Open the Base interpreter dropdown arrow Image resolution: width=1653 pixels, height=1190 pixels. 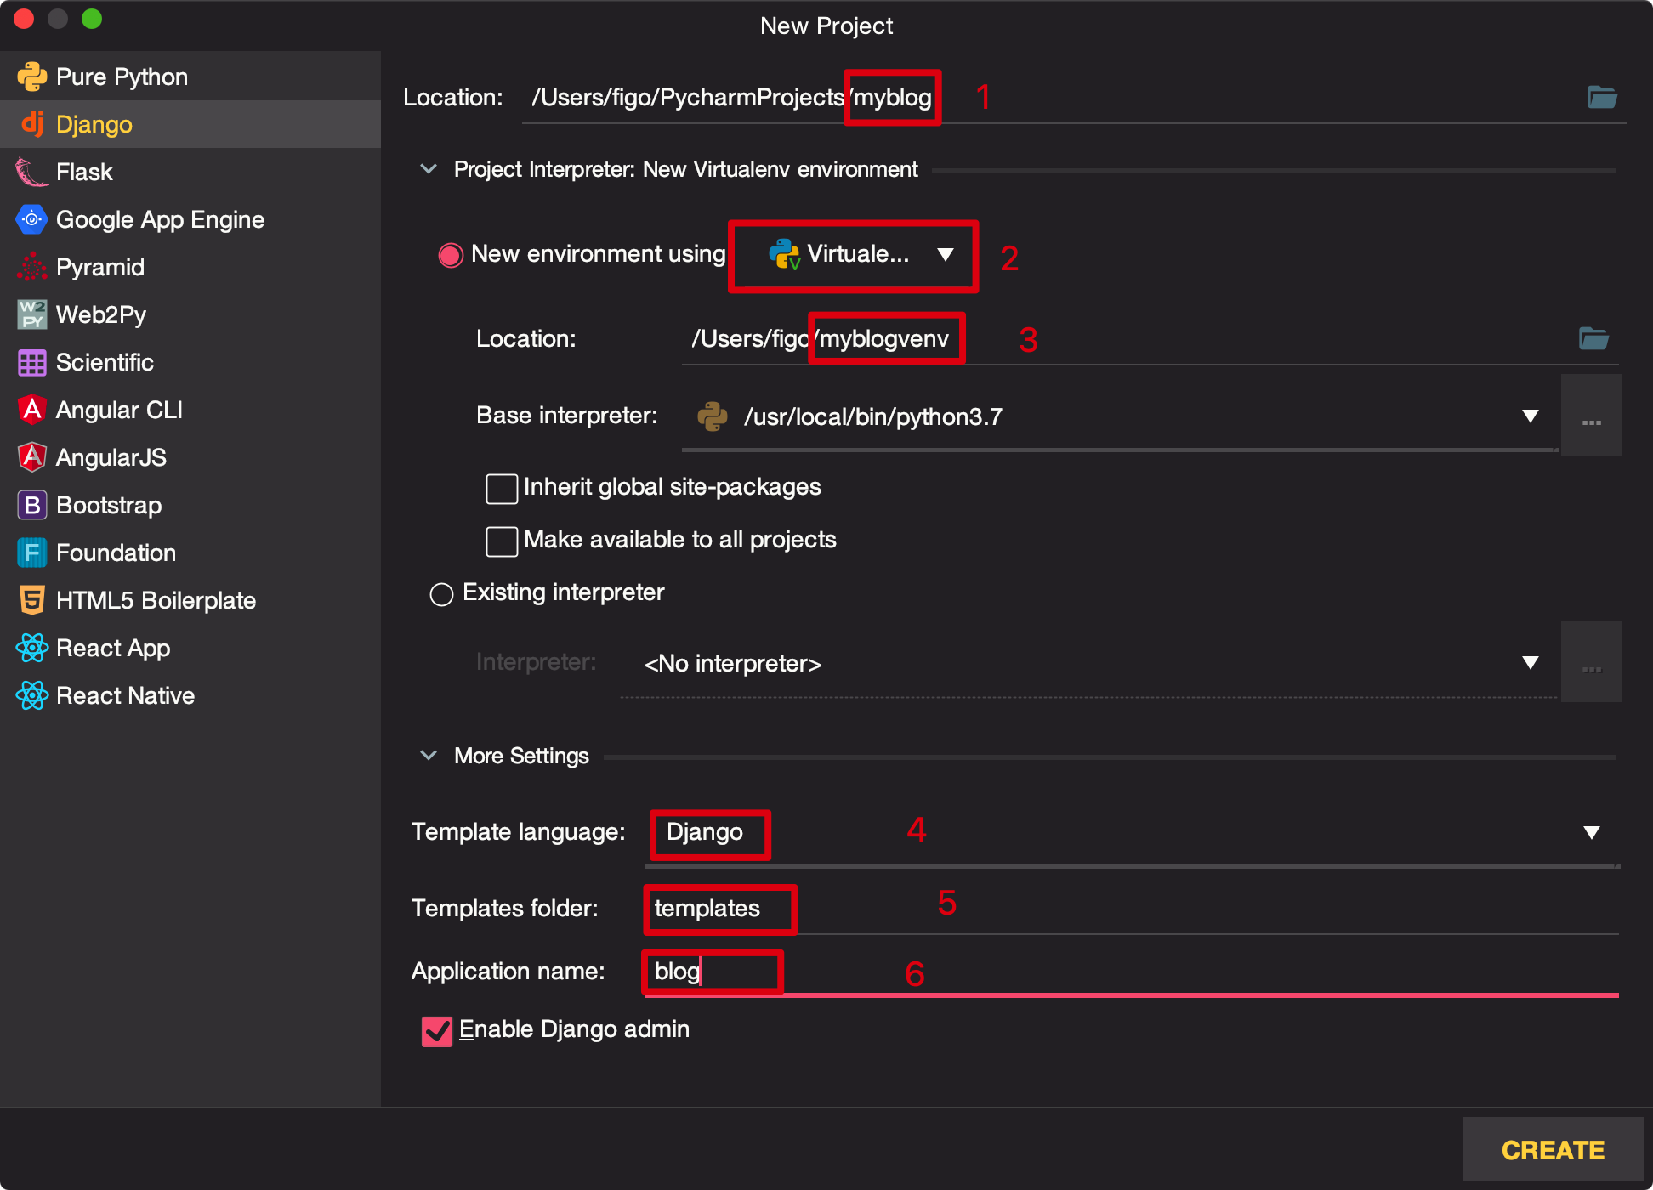point(1531,416)
